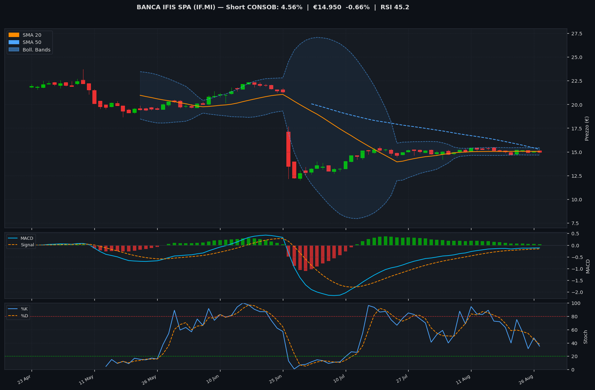Click the "40" Stoch tick label
Image resolution: width=595 pixels, height=390 pixels.
[574, 343]
